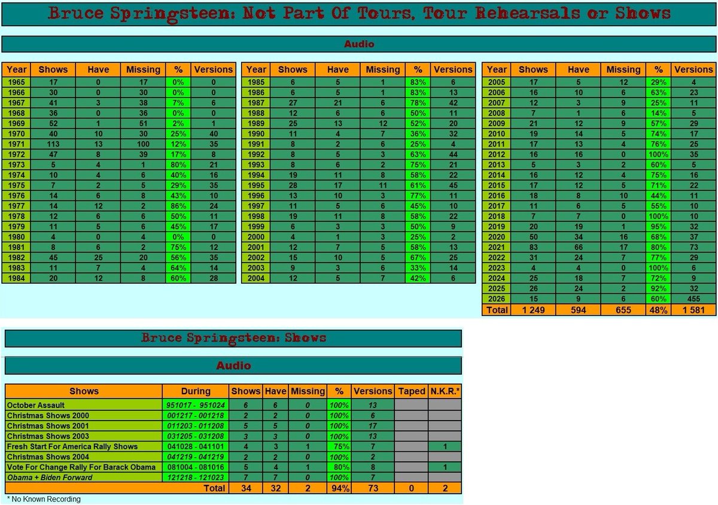The width and height of the screenshot is (718, 505).
Task: Select the total Missing value 655
Action: click(623, 310)
